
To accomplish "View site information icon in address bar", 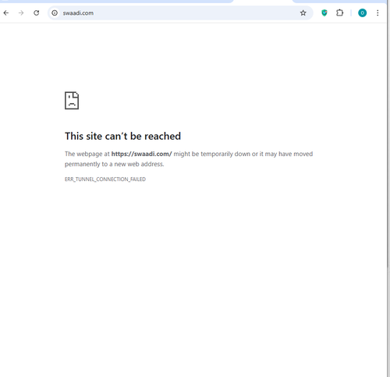I will 55,13.
